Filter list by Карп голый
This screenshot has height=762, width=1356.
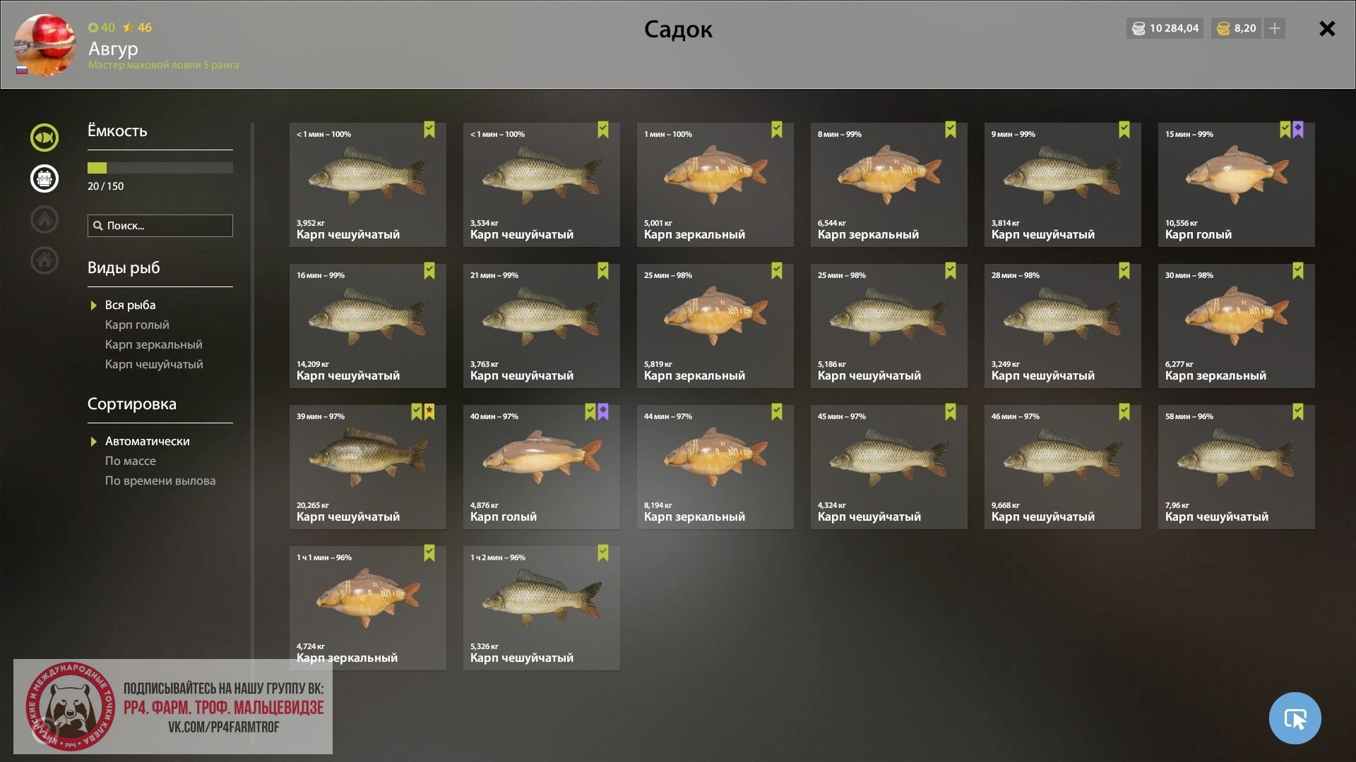pos(137,325)
